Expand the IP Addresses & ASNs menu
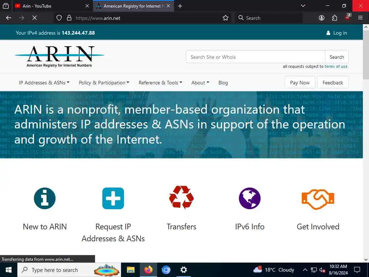 pos(44,83)
